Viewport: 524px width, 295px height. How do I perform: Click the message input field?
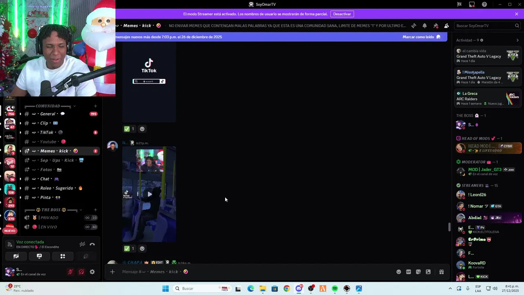[x=254, y=272]
